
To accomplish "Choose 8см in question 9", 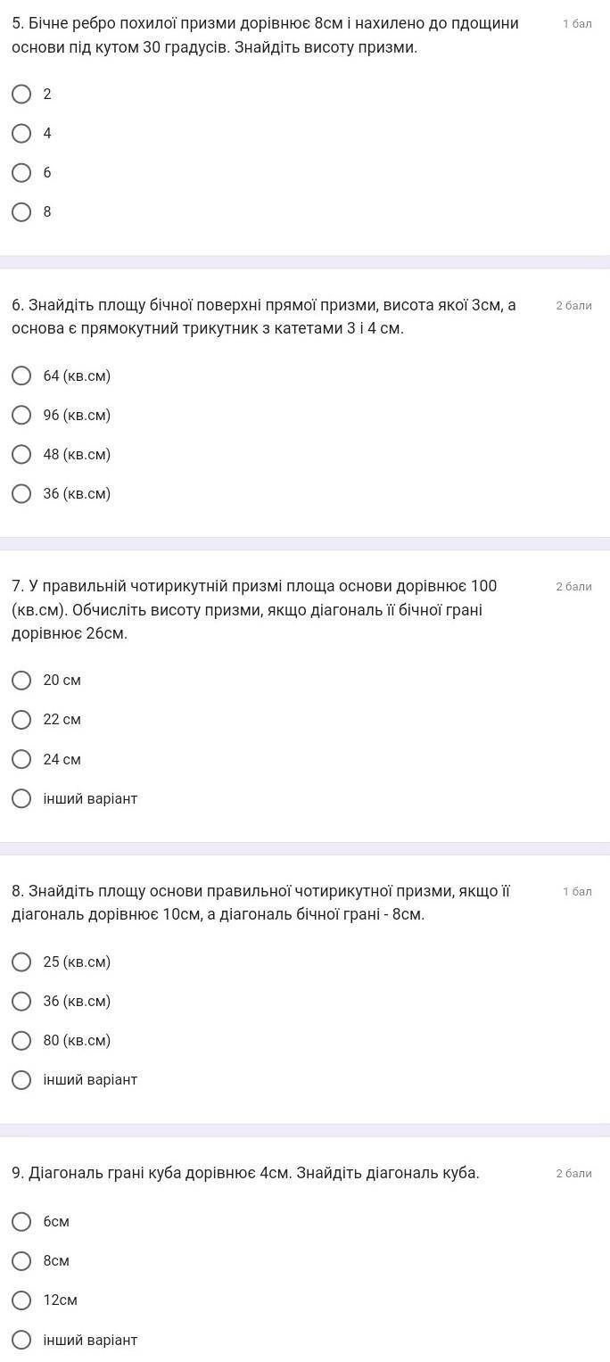I will [x=21, y=1260].
